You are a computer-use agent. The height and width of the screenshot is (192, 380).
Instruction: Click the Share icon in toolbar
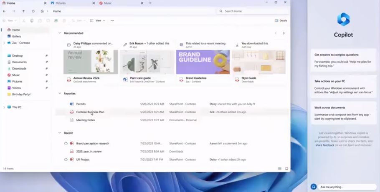pos(56,20)
